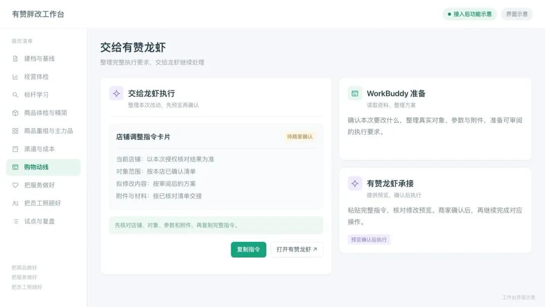Click the 商品体检与精简 box icon
Screen dimensions: 545x307
click(x=15, y=113)
